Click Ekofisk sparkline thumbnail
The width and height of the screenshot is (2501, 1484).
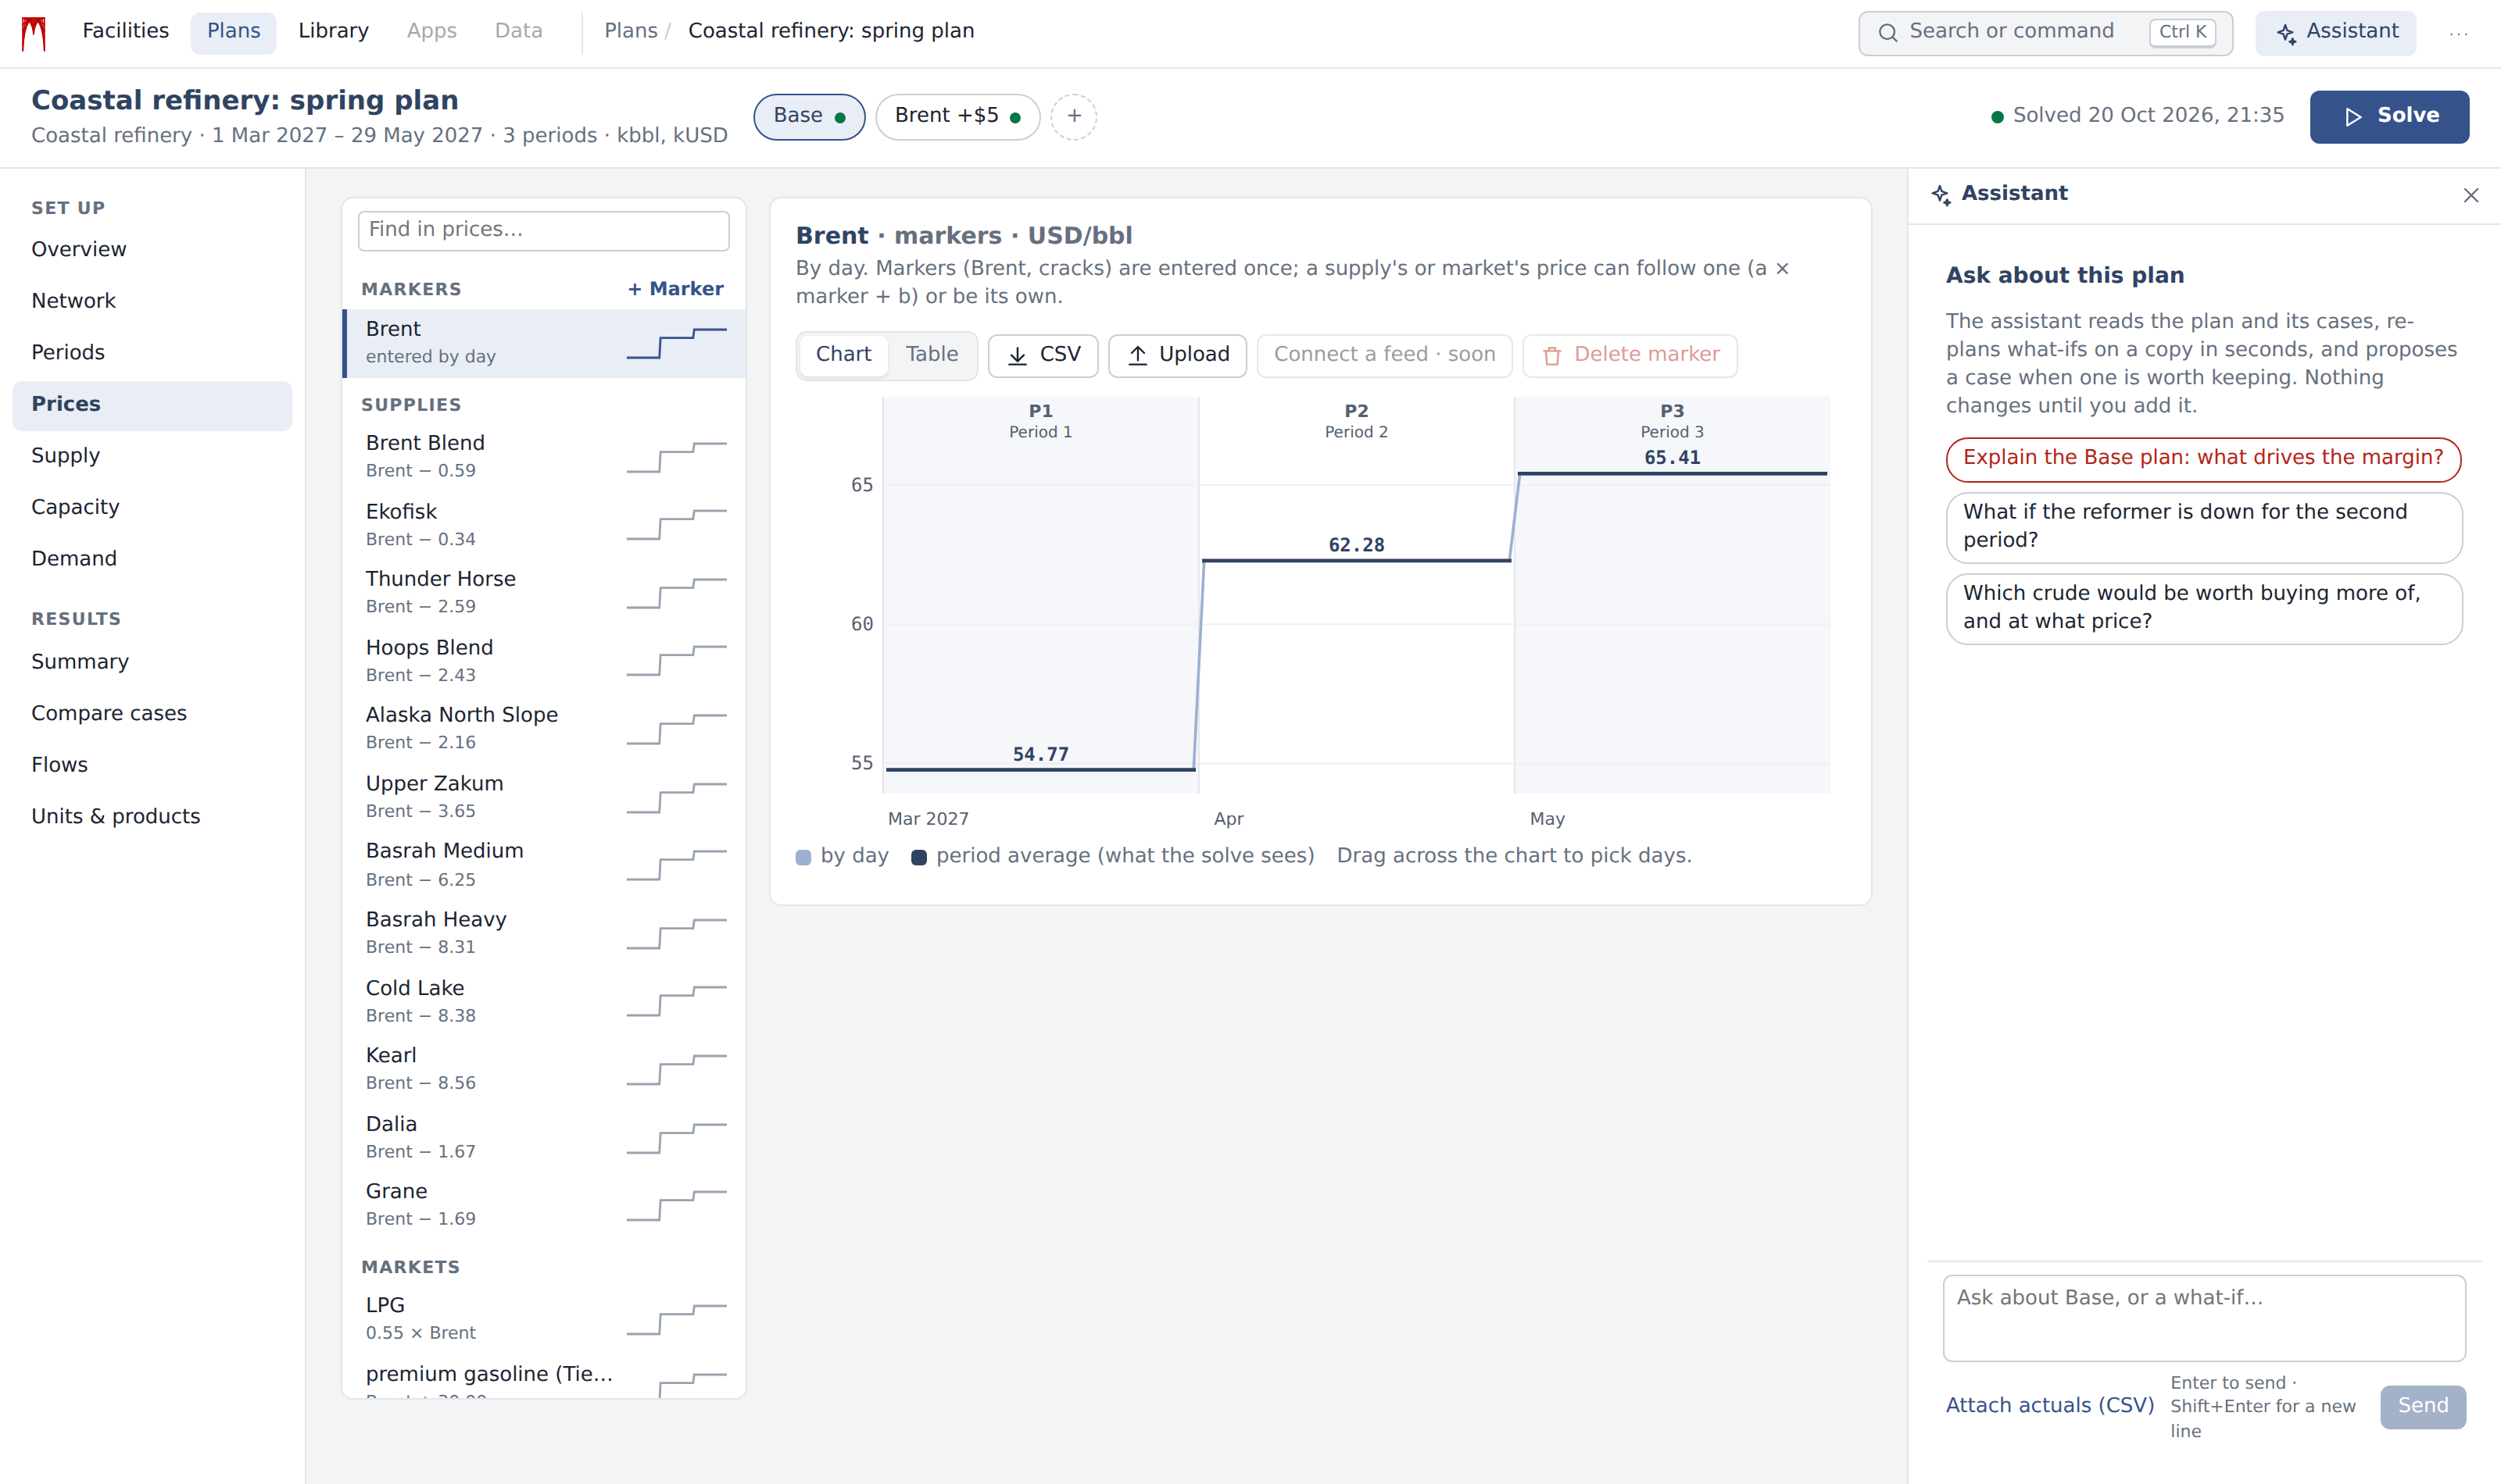coord(676,525)
